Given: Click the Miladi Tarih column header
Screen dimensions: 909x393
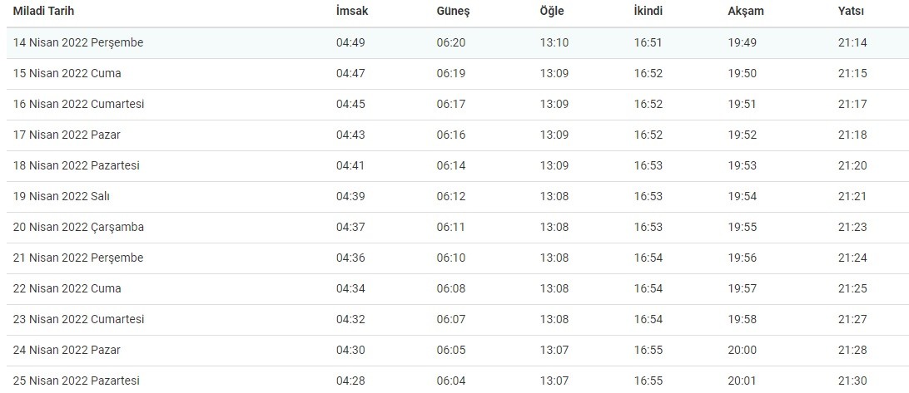Looking at the screenshot, I should point(46,12).
